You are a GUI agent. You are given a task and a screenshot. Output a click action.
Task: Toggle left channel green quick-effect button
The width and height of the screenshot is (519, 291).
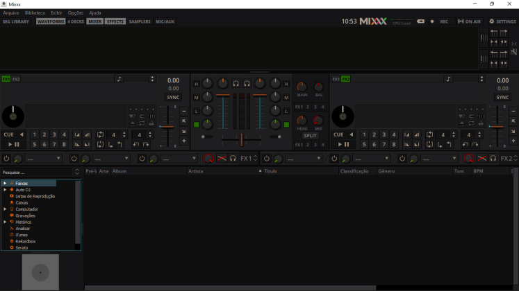197,125
